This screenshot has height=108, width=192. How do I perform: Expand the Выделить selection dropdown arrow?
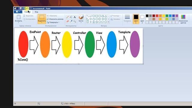point(42,23)
